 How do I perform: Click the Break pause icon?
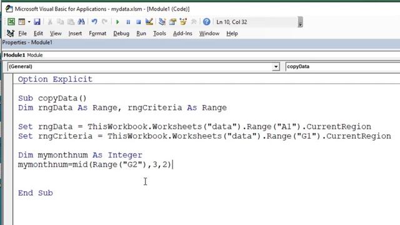click(x=128, y=22)
